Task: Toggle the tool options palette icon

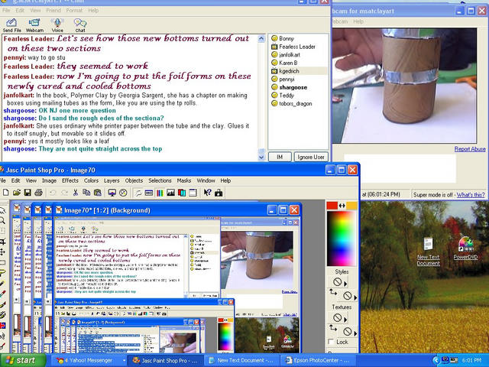Action: tap(138, 193)
